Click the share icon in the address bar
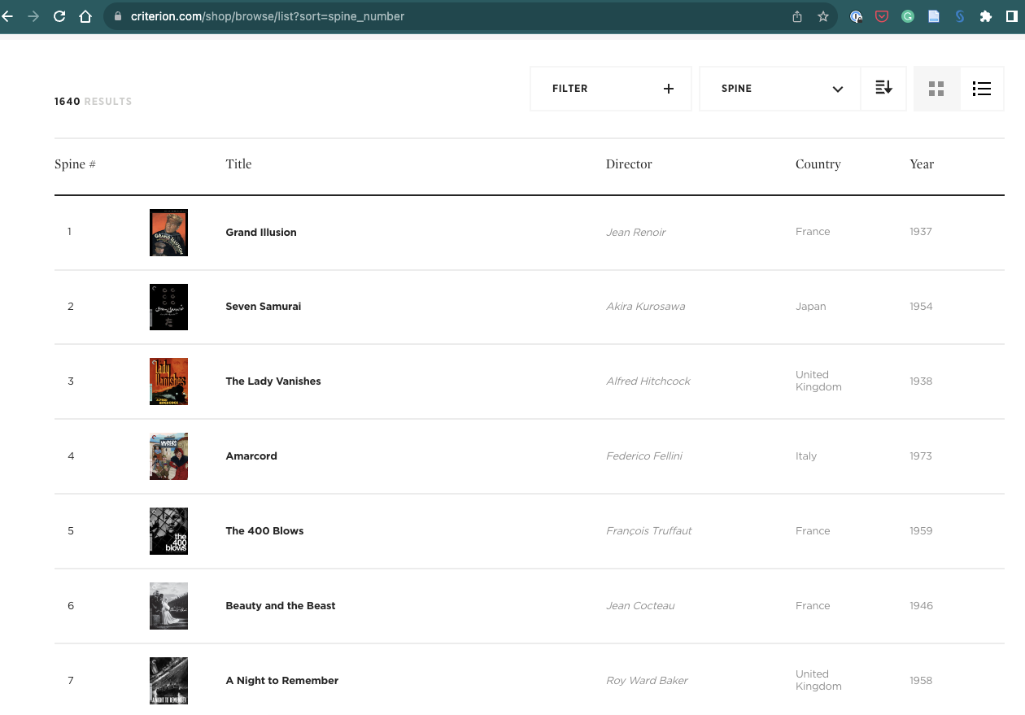Image resolution: width=1025 pixels, height=715 pixels. (797, 16)
